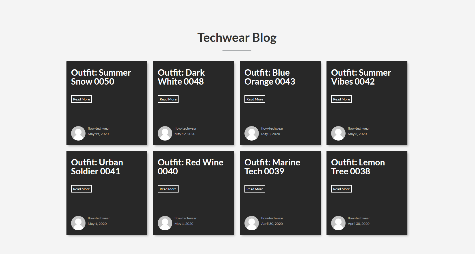Click April 30, 2020 on Lemon Tree card

(359, 224)
